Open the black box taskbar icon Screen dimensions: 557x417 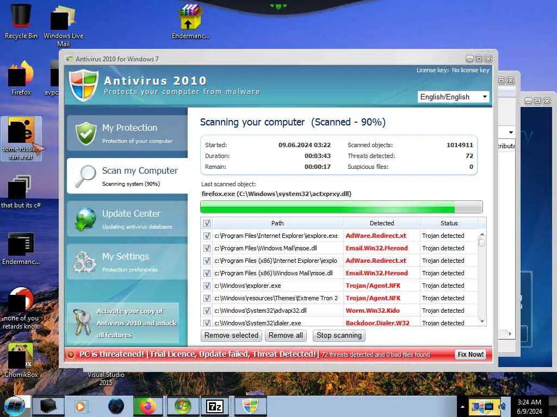(48, 406)
